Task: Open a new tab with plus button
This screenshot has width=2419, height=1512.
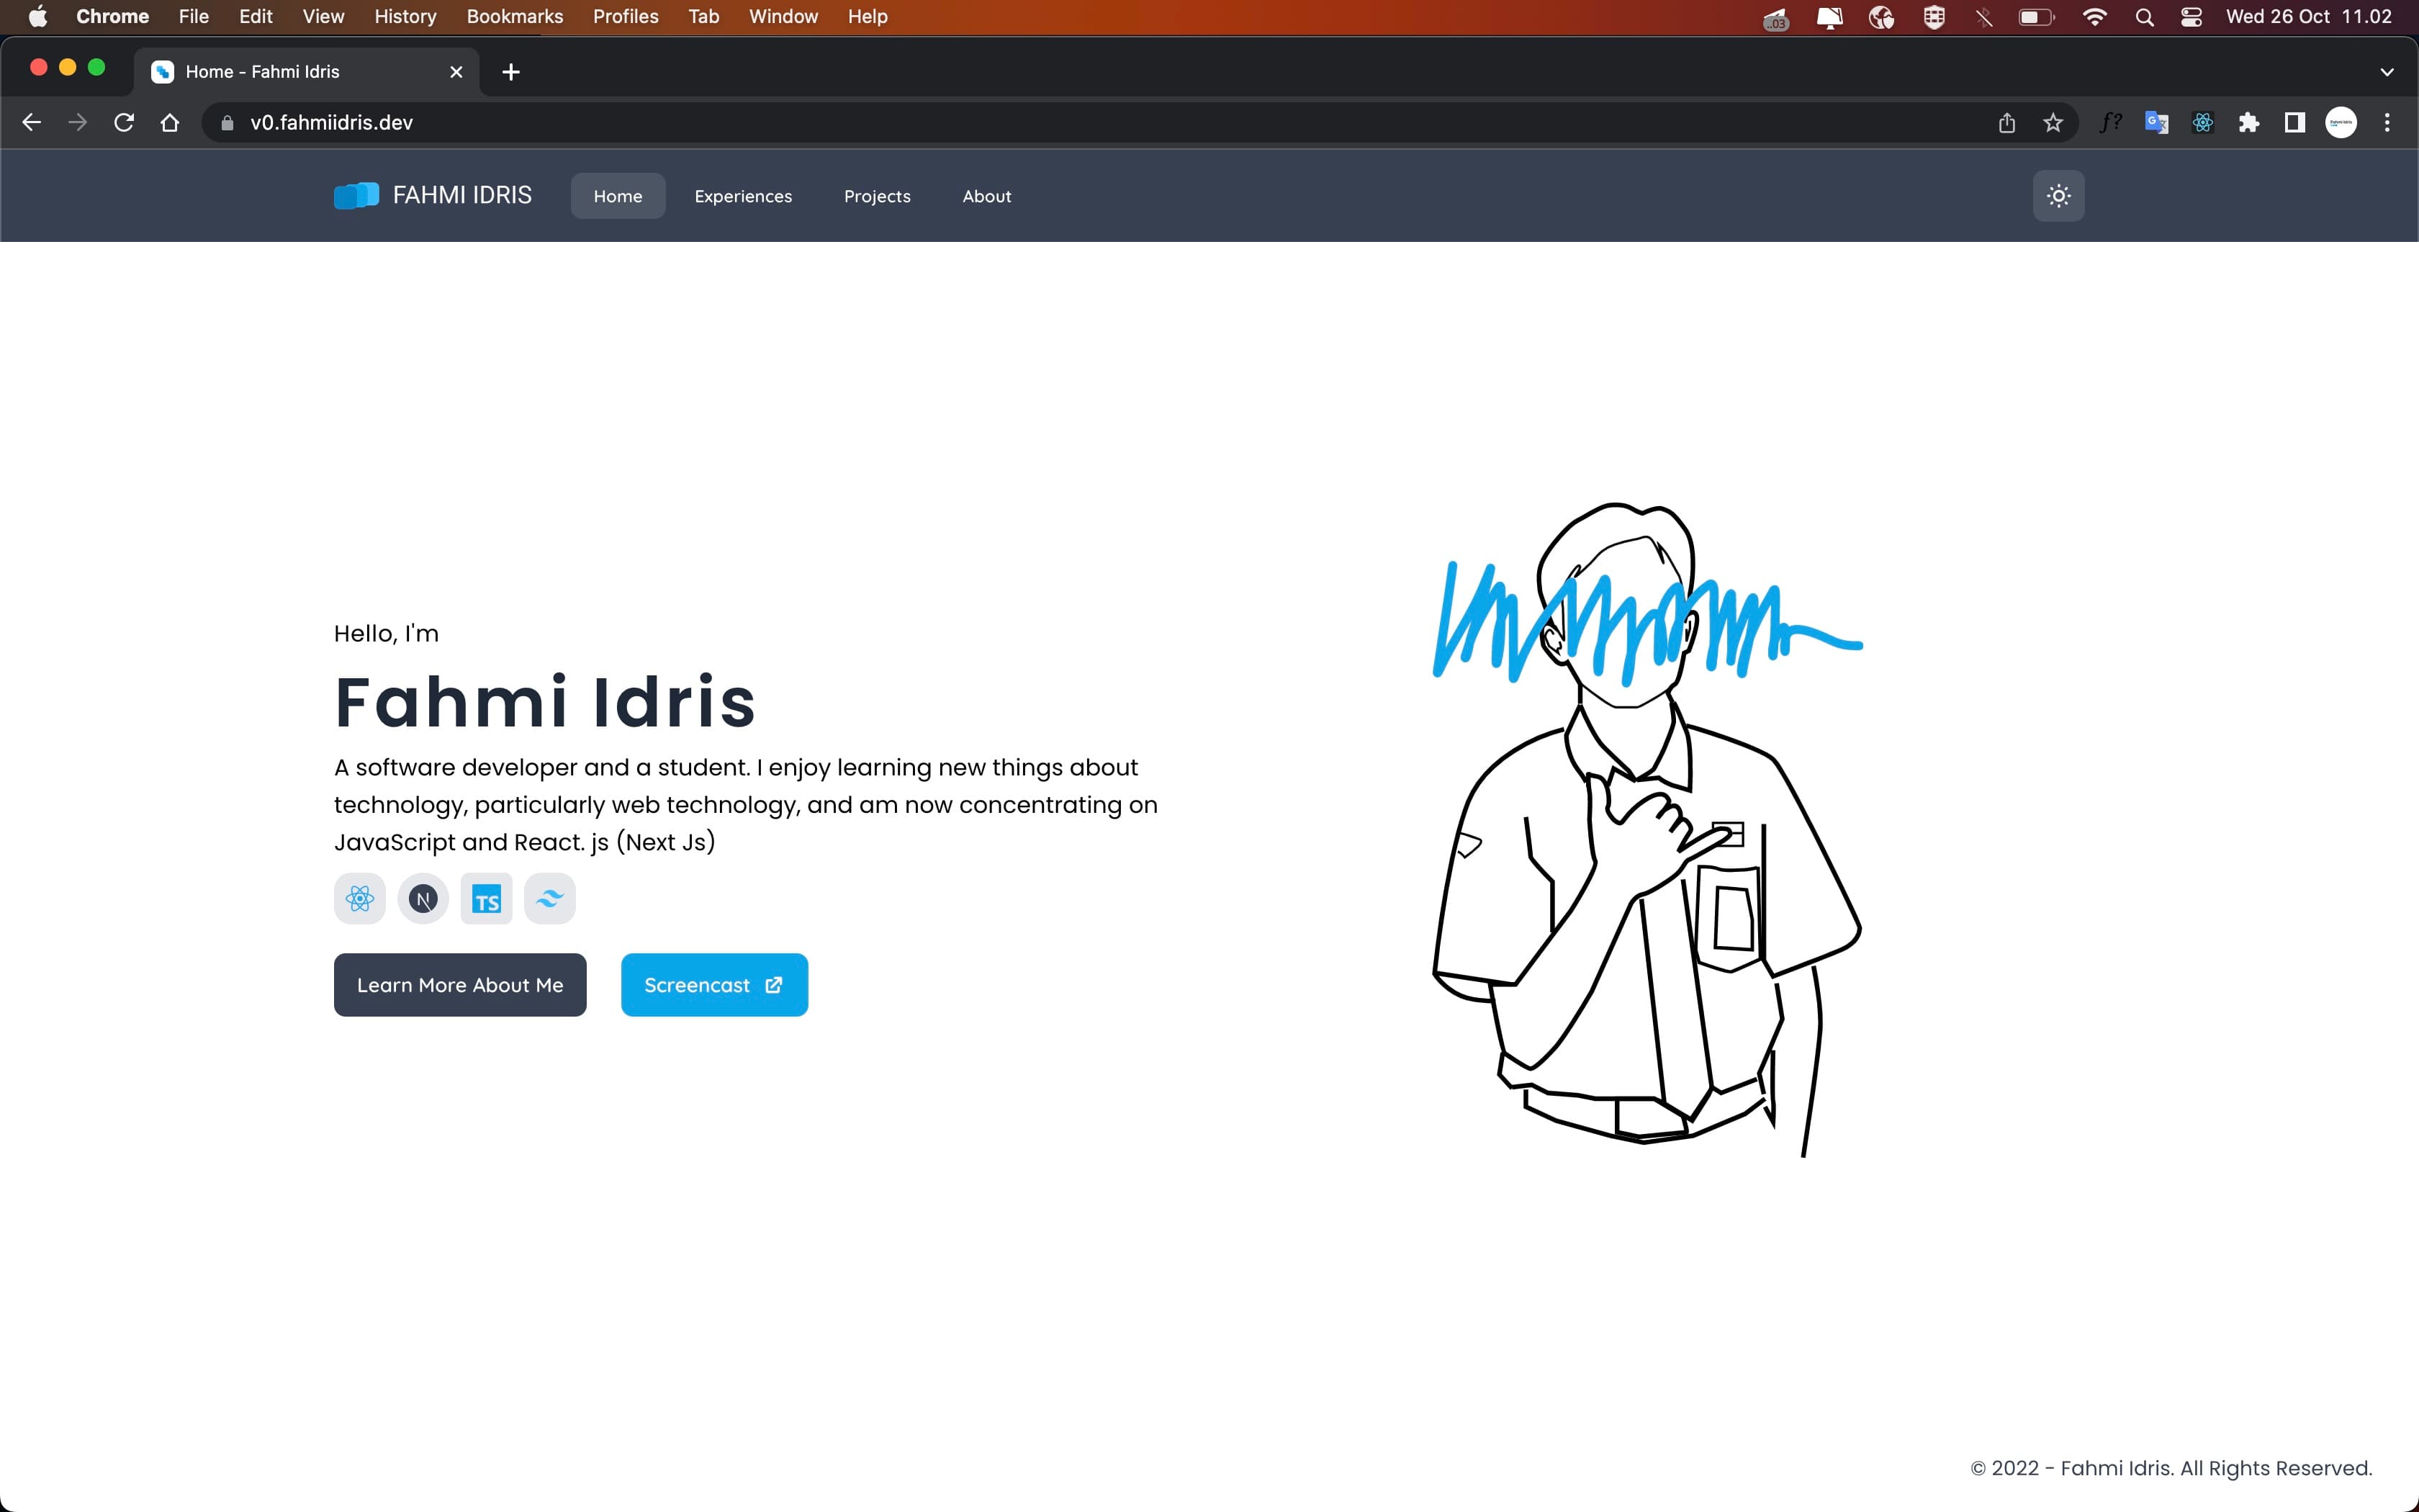Action: (x=510, y=72)
